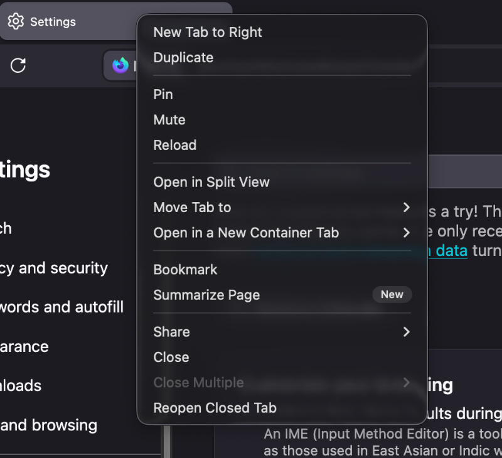This screenshot has width=502, height=458.
Task: Open the passwords and autofill category
Action: 61,307
